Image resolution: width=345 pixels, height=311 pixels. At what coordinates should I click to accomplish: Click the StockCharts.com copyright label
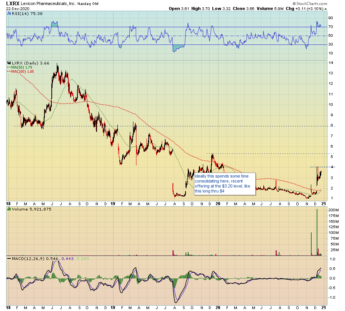pos(310,3)
